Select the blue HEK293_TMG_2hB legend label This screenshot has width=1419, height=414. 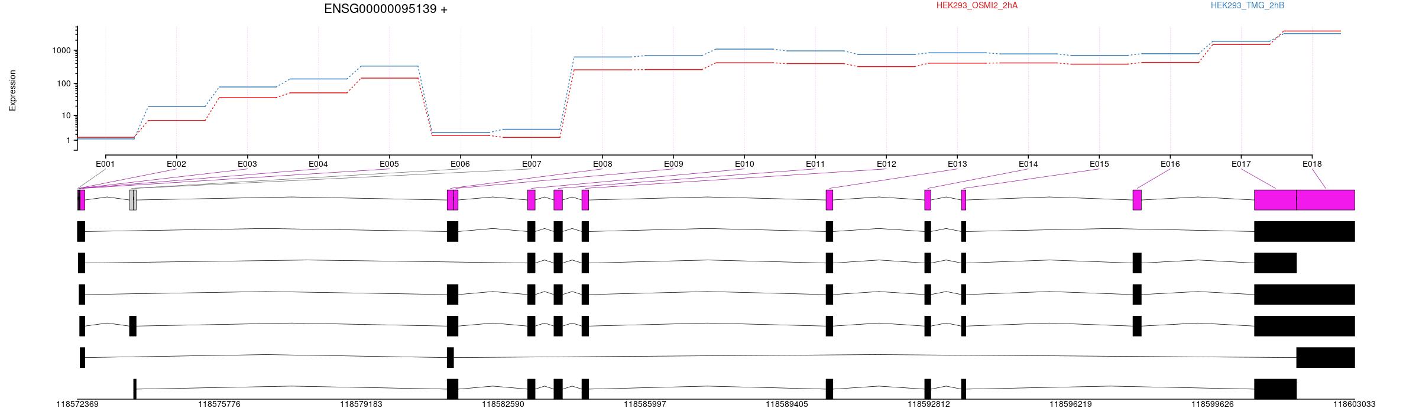click(x=1247, y=5)
